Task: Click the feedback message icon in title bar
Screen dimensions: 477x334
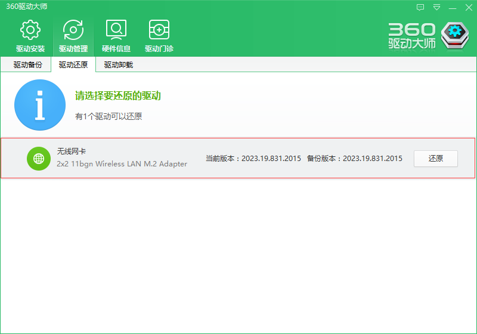Action: [420, 7]
